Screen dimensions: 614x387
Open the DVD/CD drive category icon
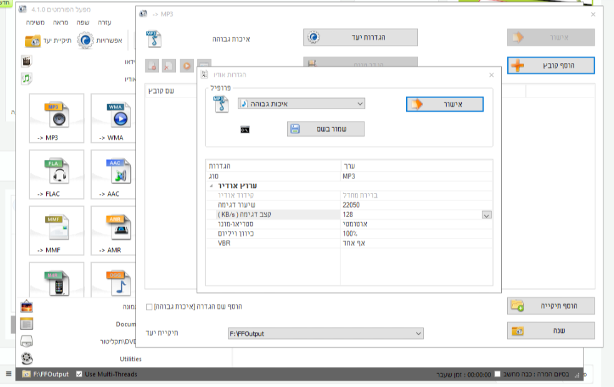click(27, 341)
